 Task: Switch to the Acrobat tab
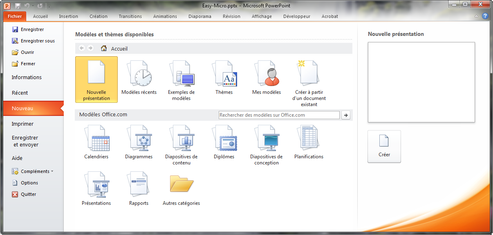tap(330, 16)
